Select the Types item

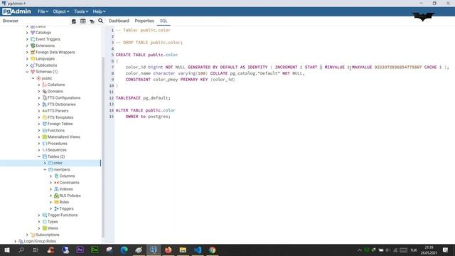[x=53, y=222]
